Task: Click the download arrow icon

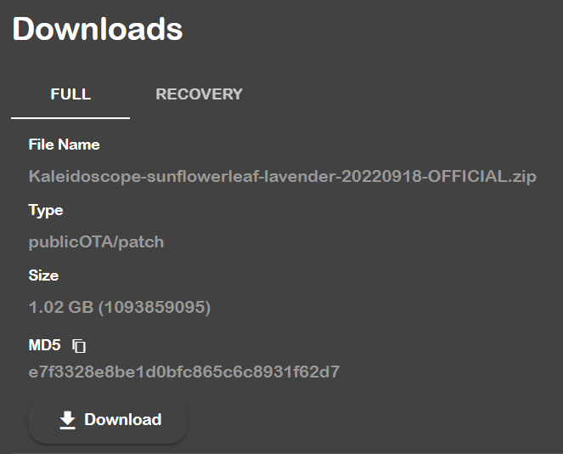Action: click(x=68, y=420)
